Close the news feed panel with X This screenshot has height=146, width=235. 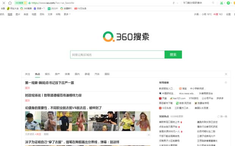pyautogui.click(x=226, y=74)
